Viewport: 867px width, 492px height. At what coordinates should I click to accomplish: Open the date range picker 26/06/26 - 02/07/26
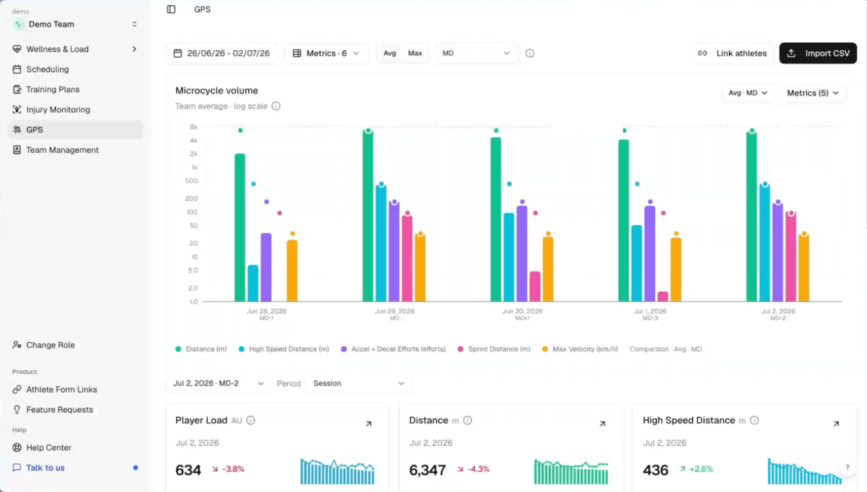pyautogui.click(x=222, y=53)
